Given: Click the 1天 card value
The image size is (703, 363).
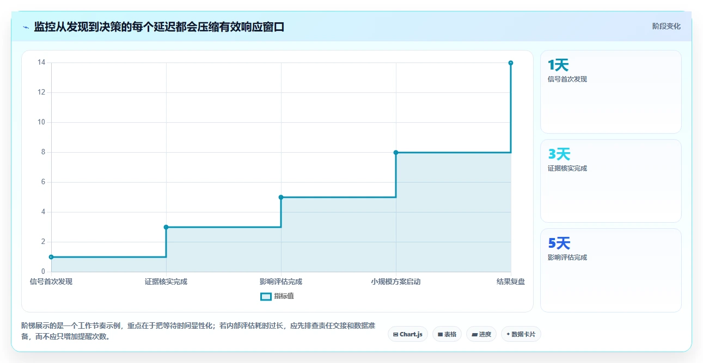Looking at the screenshot, I should 558,65.
